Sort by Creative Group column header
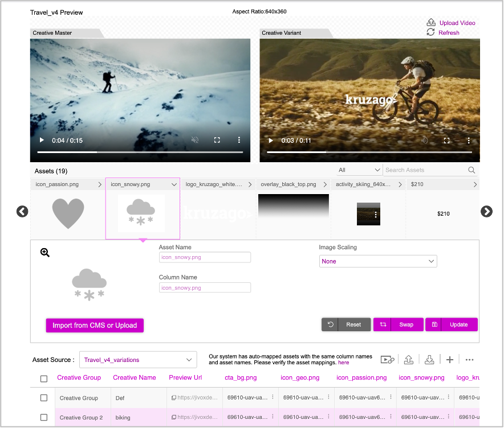 (79, 377)
